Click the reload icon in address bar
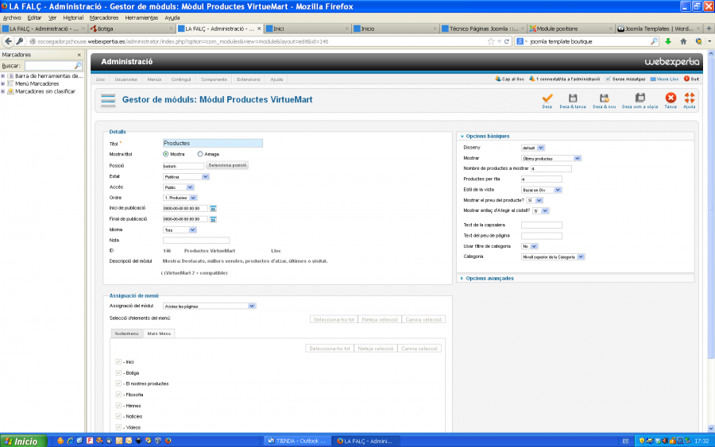 (507, 41)
